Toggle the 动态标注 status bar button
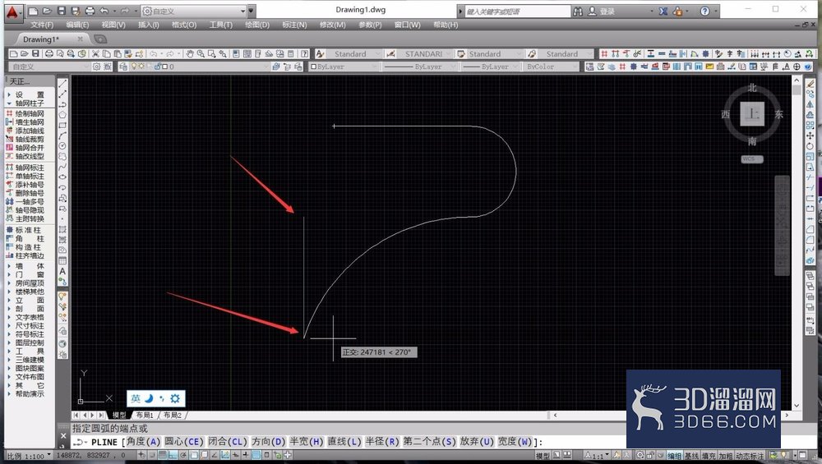This screenshot has height=464, width=822. click(750, 456)
